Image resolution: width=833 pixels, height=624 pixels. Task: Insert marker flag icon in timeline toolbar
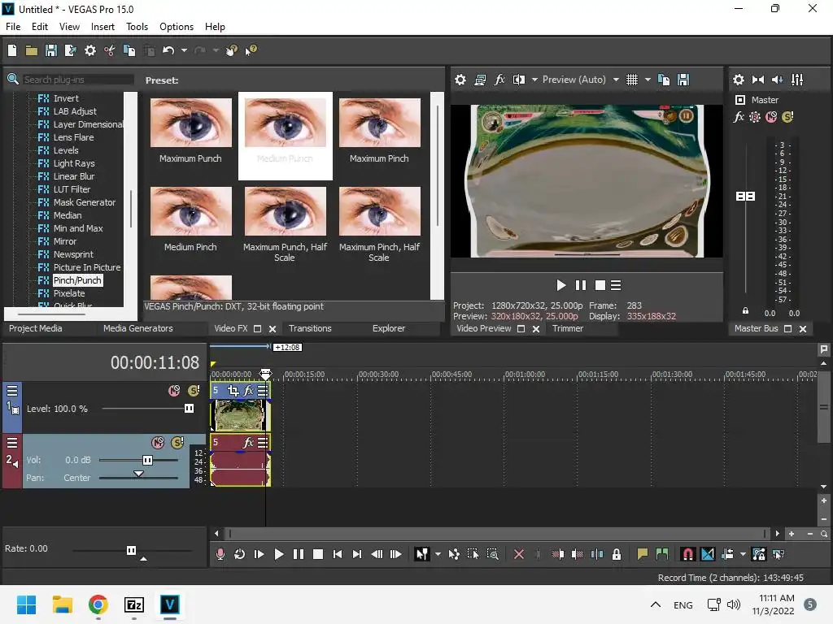coord(643,554)
